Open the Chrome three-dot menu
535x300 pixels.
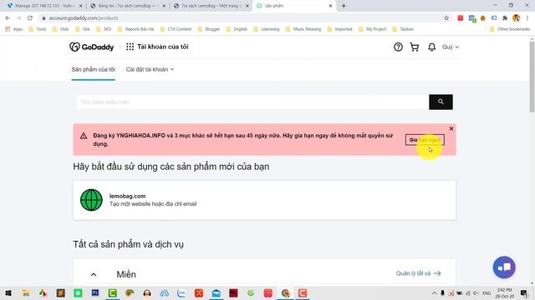(x=527, y=18)
